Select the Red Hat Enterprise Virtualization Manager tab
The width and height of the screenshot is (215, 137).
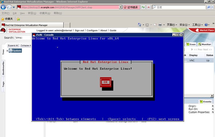pos(32,25)
